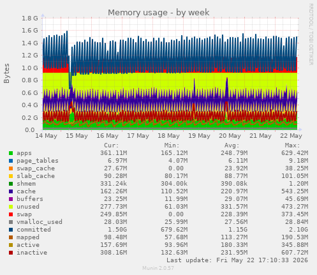
Task: Click the 'apps' legend label
Action: click(24, 153)
